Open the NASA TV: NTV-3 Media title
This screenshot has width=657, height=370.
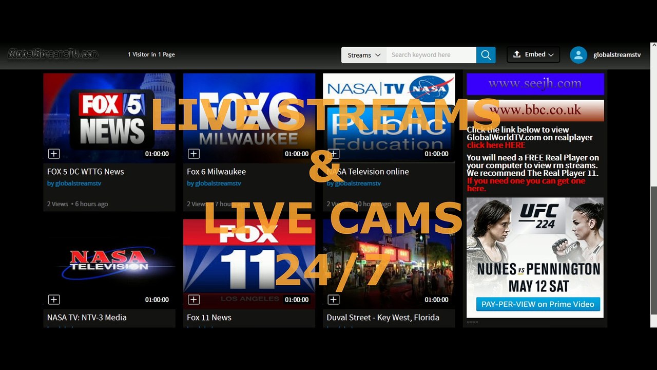(87, 318)
